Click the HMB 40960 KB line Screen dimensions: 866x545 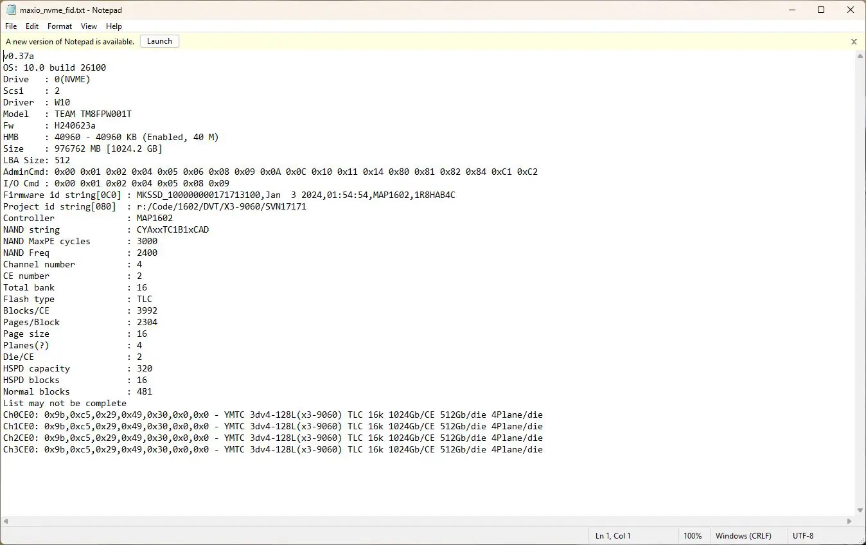coord(111,137)
